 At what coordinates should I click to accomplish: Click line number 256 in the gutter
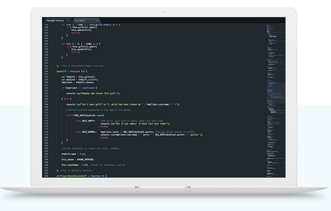(x=46, y=72)
